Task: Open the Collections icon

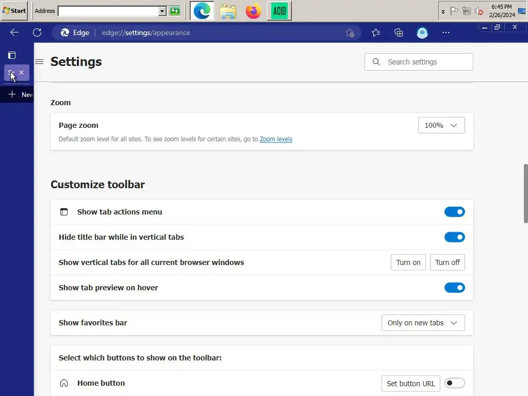Action: [399, 32]
